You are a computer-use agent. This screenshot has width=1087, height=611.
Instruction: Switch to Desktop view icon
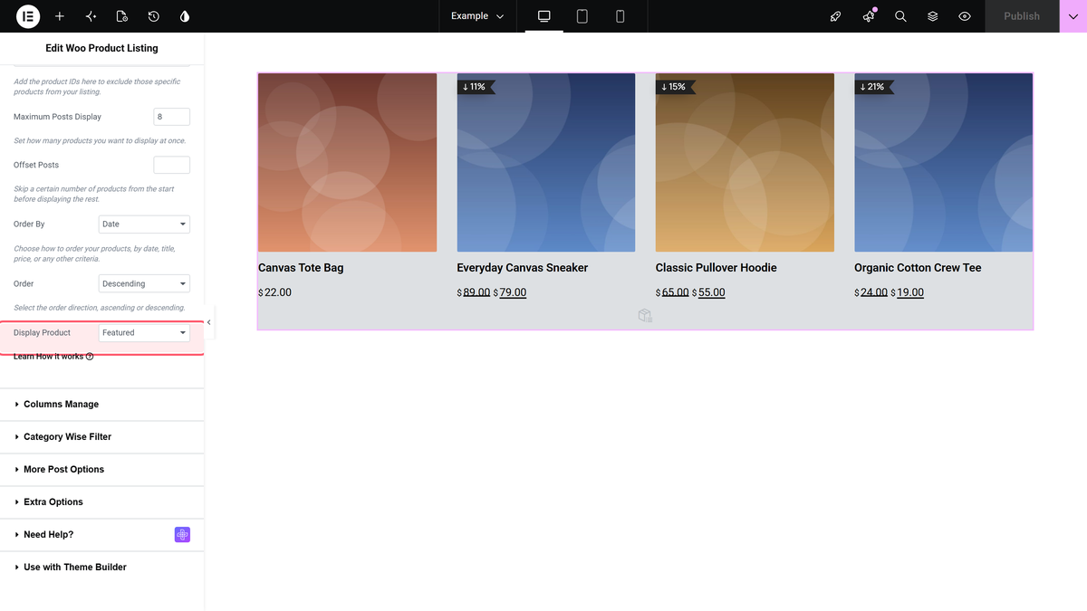(544, 16)
